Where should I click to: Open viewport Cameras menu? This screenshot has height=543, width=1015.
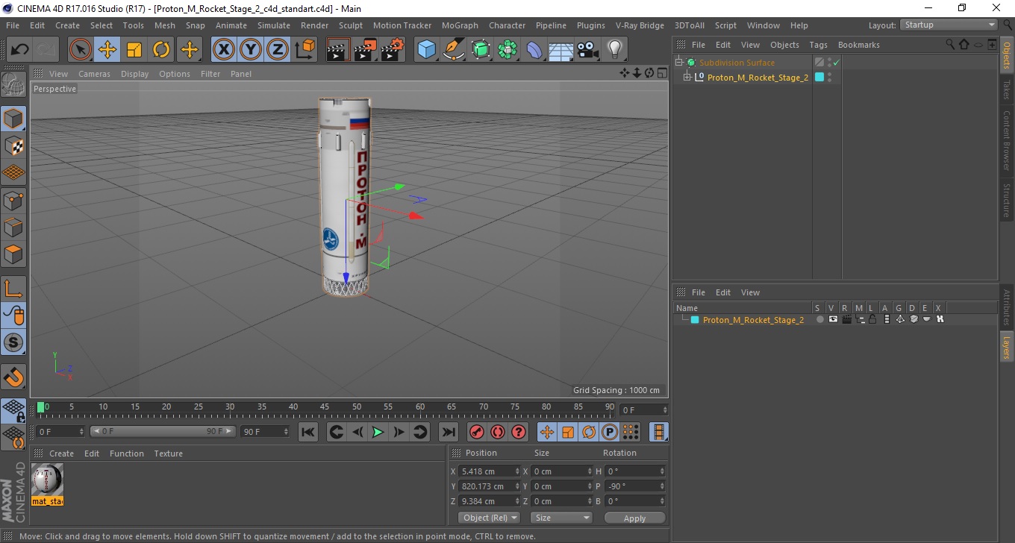94,74
